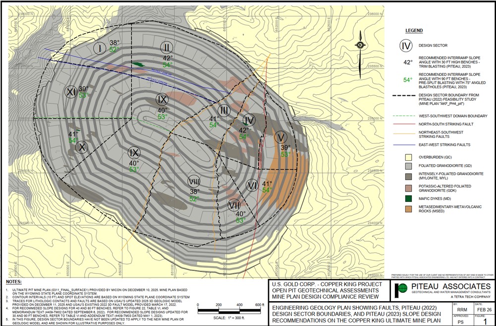Select the sector II circle marker
The image size is (496, 326).
[x=166, y=48]
